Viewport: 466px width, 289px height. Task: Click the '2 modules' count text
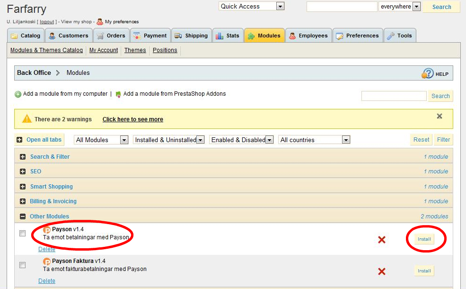point(434,217)
